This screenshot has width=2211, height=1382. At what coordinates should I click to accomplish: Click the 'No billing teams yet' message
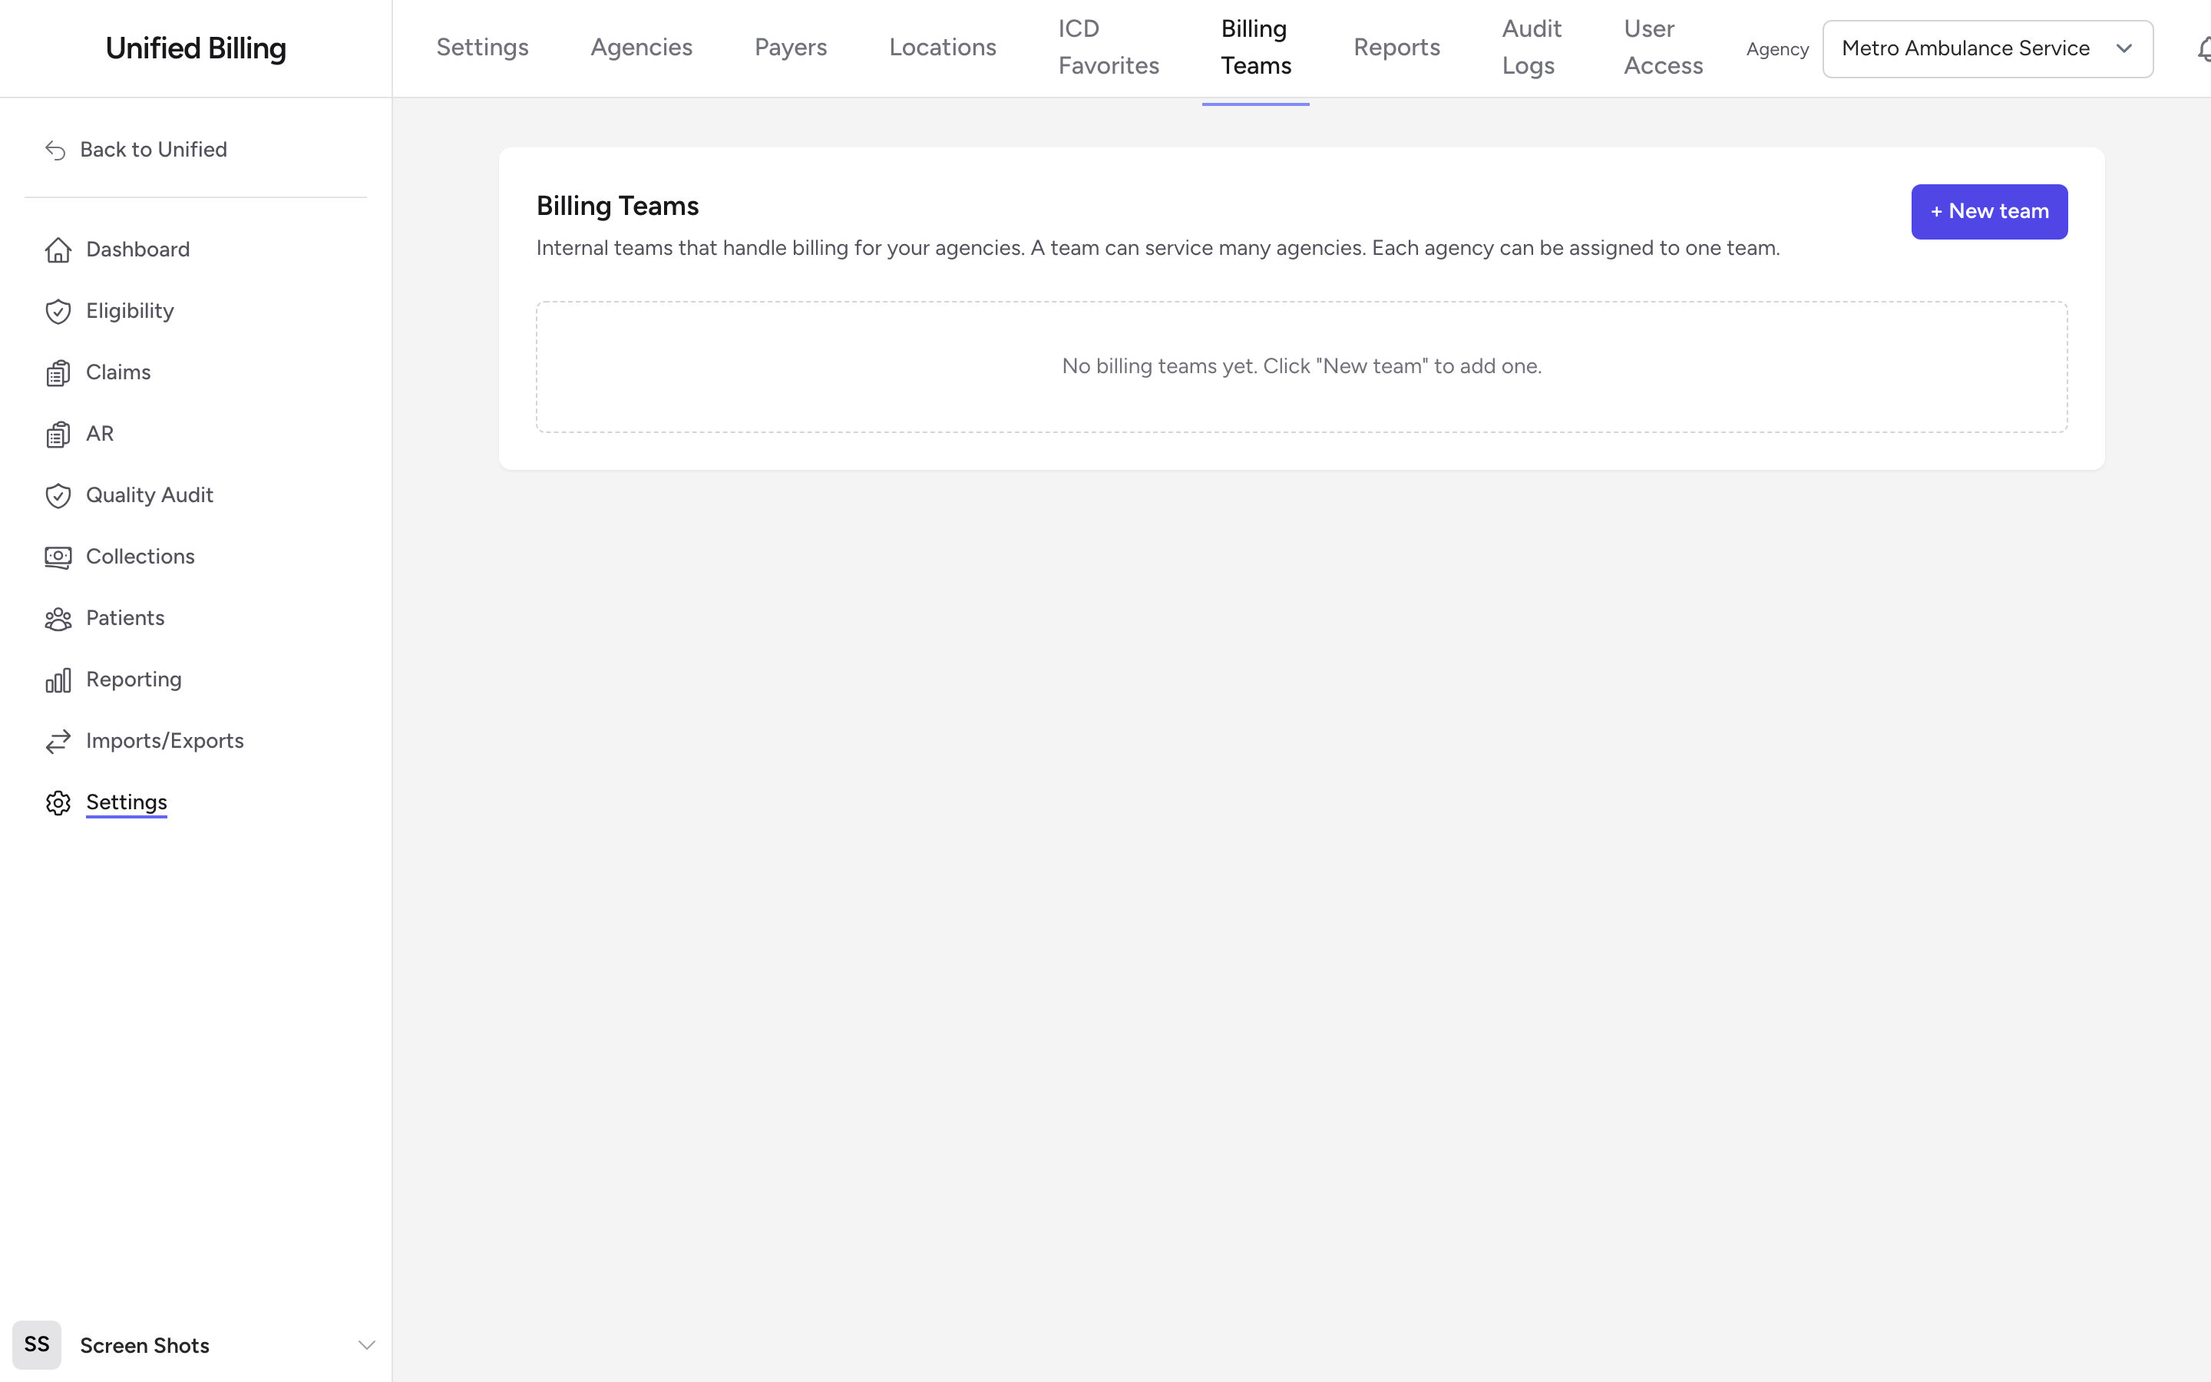point(1301,366)
